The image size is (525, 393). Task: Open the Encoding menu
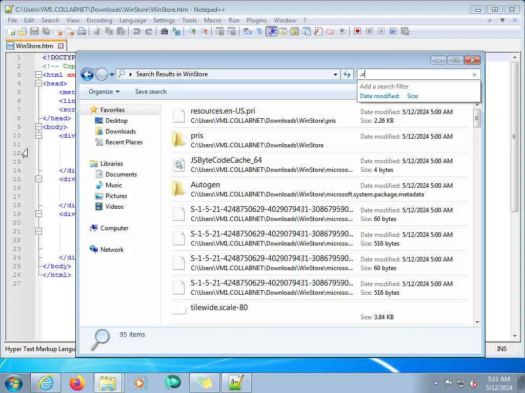tap(99, 20)
